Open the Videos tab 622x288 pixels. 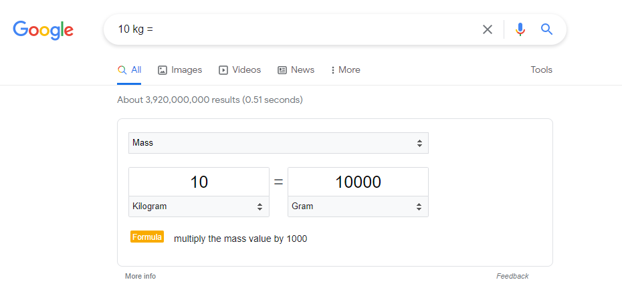click(239, 69)
